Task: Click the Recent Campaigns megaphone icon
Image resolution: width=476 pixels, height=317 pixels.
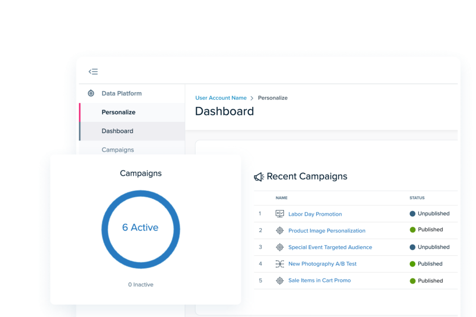Action: (x=259, y=177)
